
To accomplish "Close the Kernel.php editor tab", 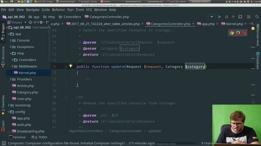I will click(246, 24).
